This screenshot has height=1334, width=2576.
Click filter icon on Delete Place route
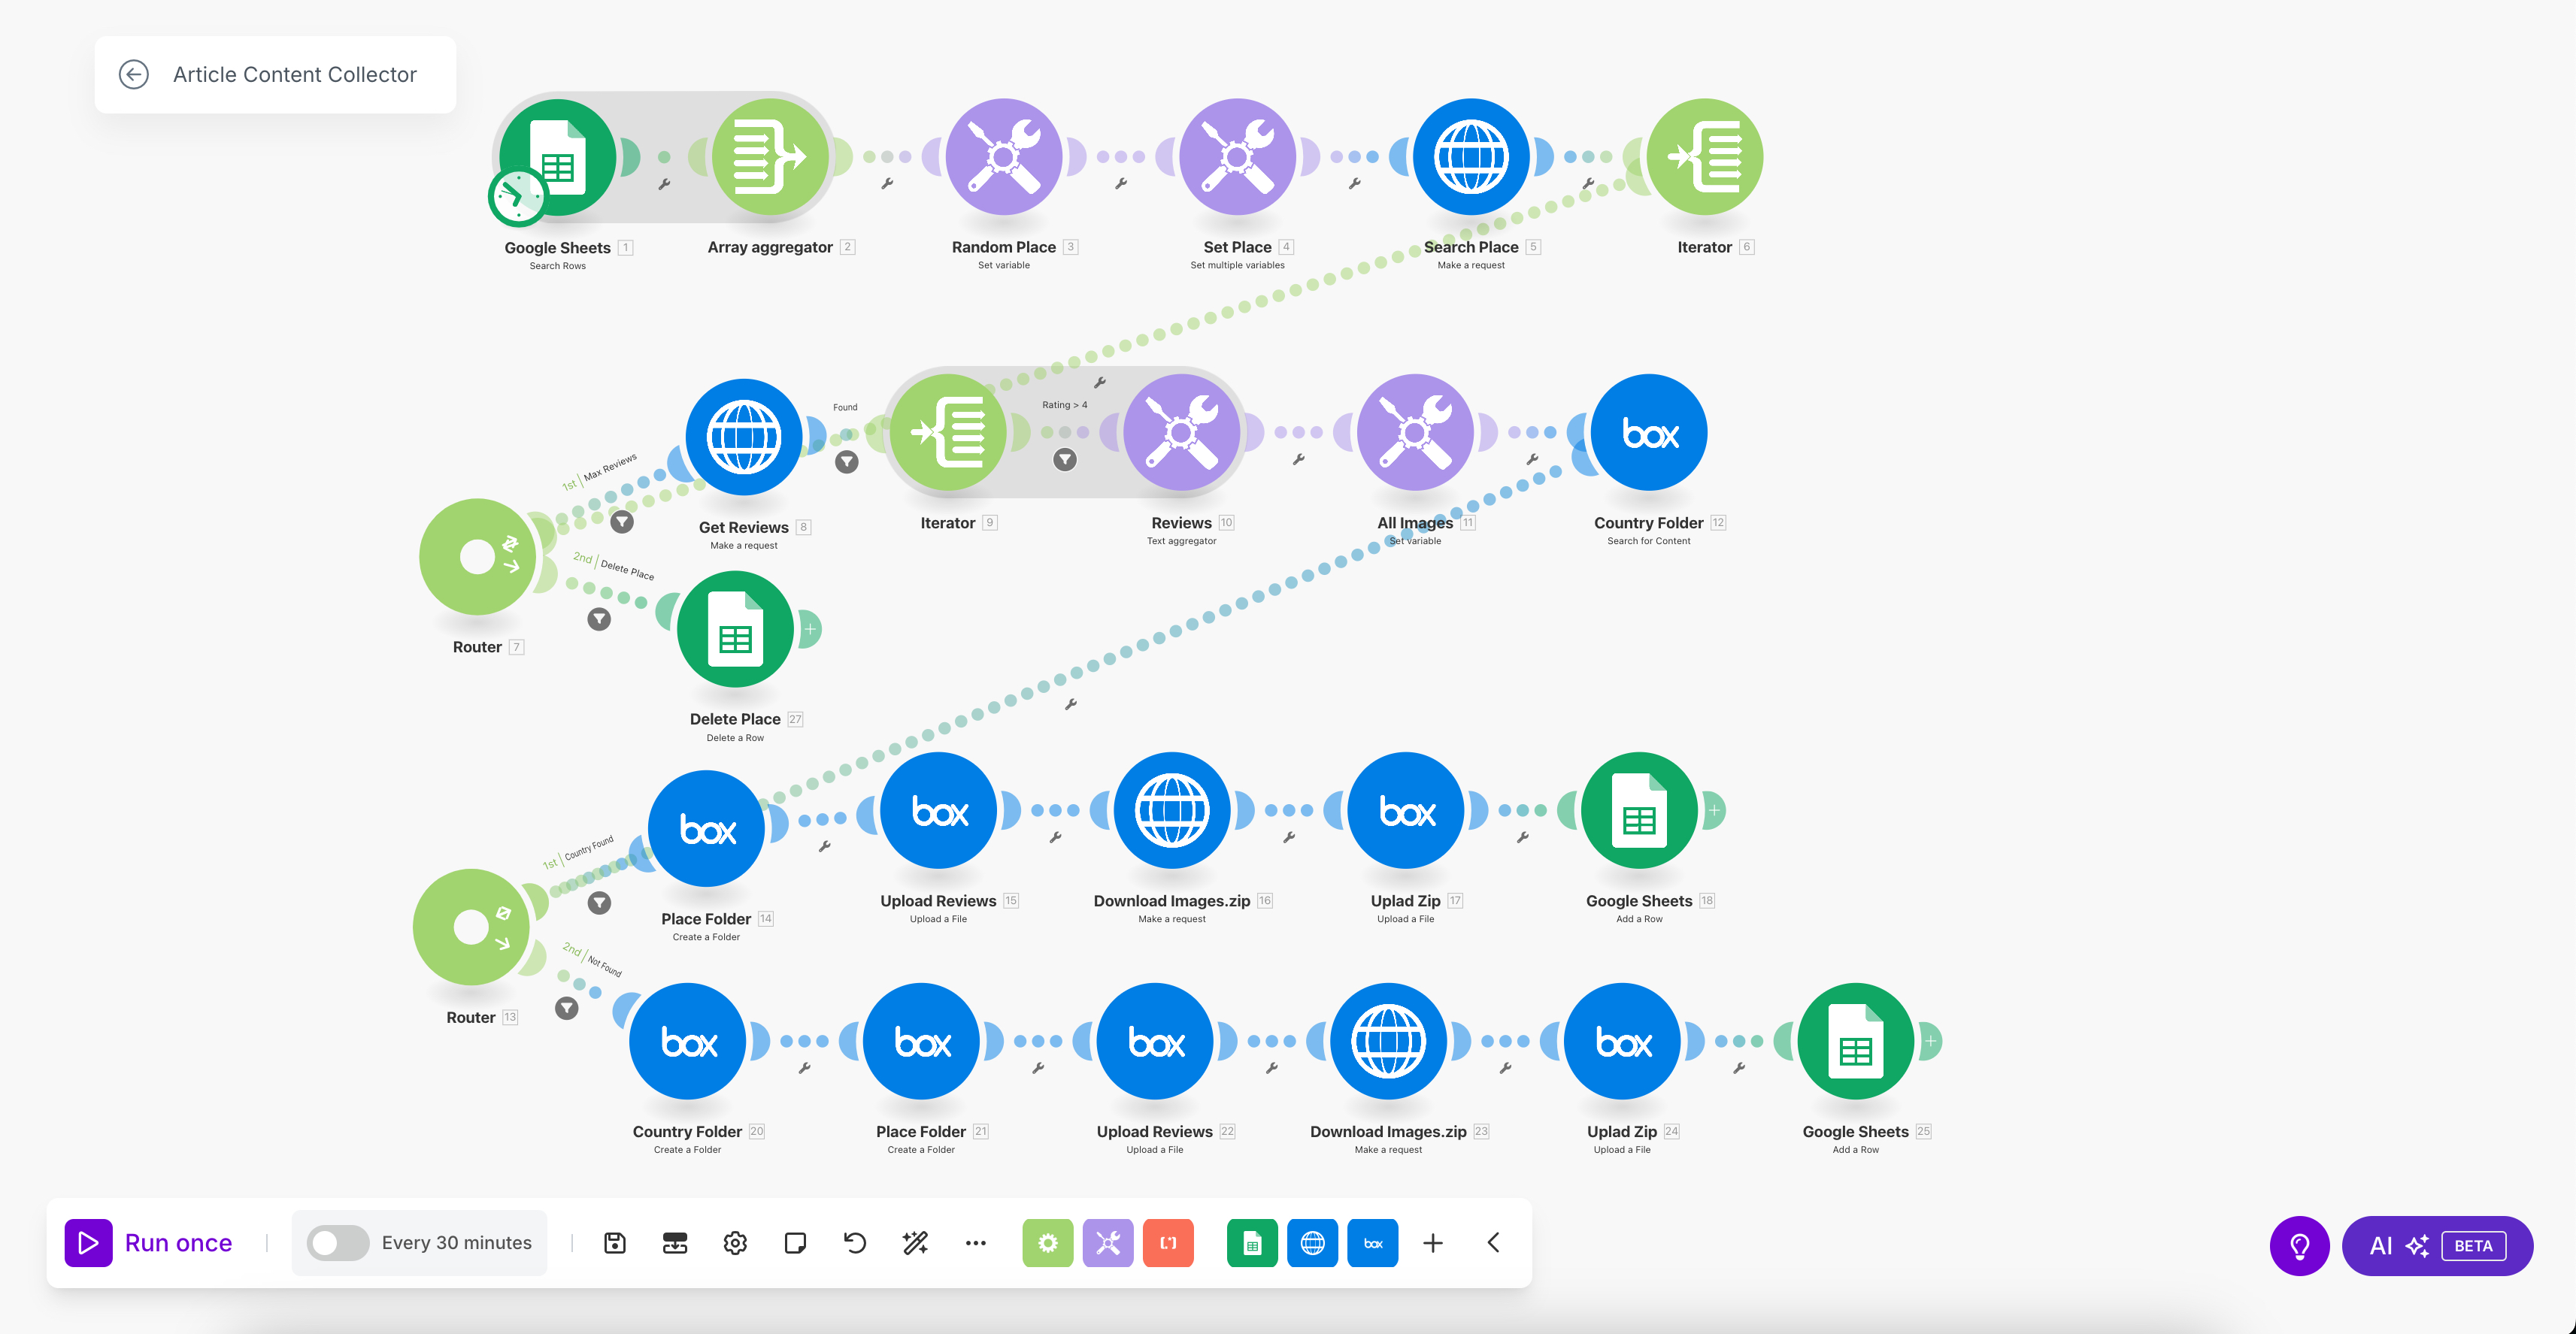599,619
